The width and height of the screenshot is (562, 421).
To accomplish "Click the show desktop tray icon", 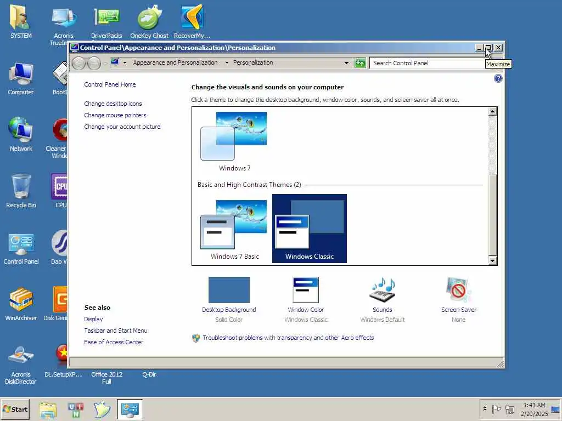I will coord(555,409).
